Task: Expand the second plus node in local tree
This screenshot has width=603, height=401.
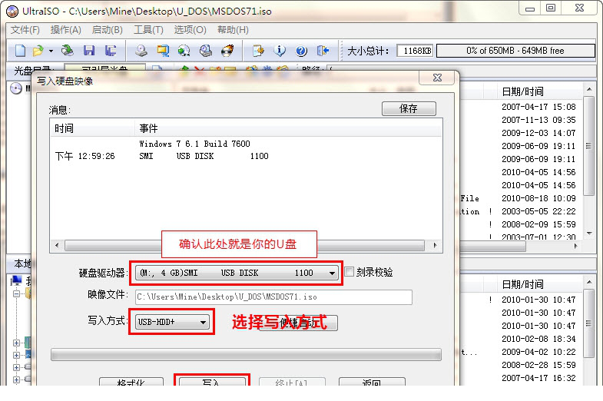Action: [x=16, y=355]
